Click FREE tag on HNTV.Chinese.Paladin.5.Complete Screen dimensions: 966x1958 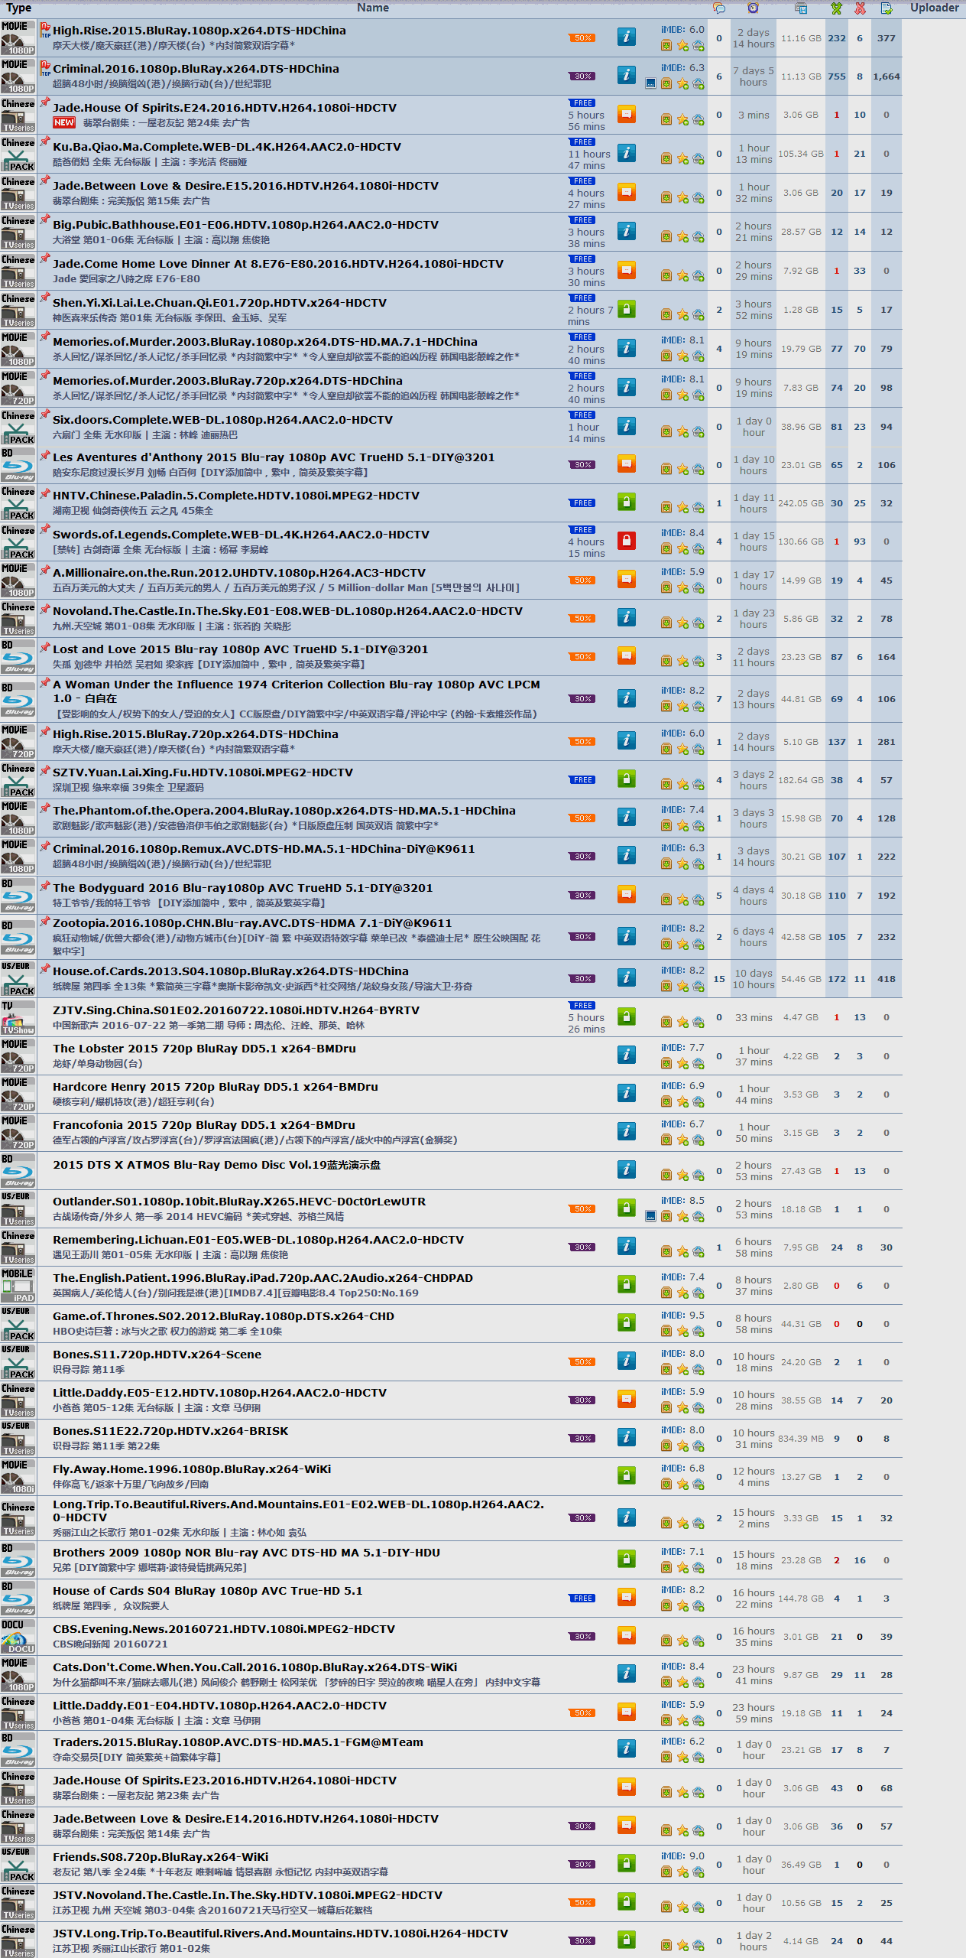click(582, 503)
